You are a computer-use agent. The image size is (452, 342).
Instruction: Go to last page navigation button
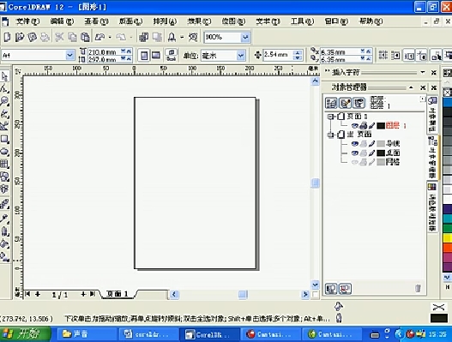93,294
